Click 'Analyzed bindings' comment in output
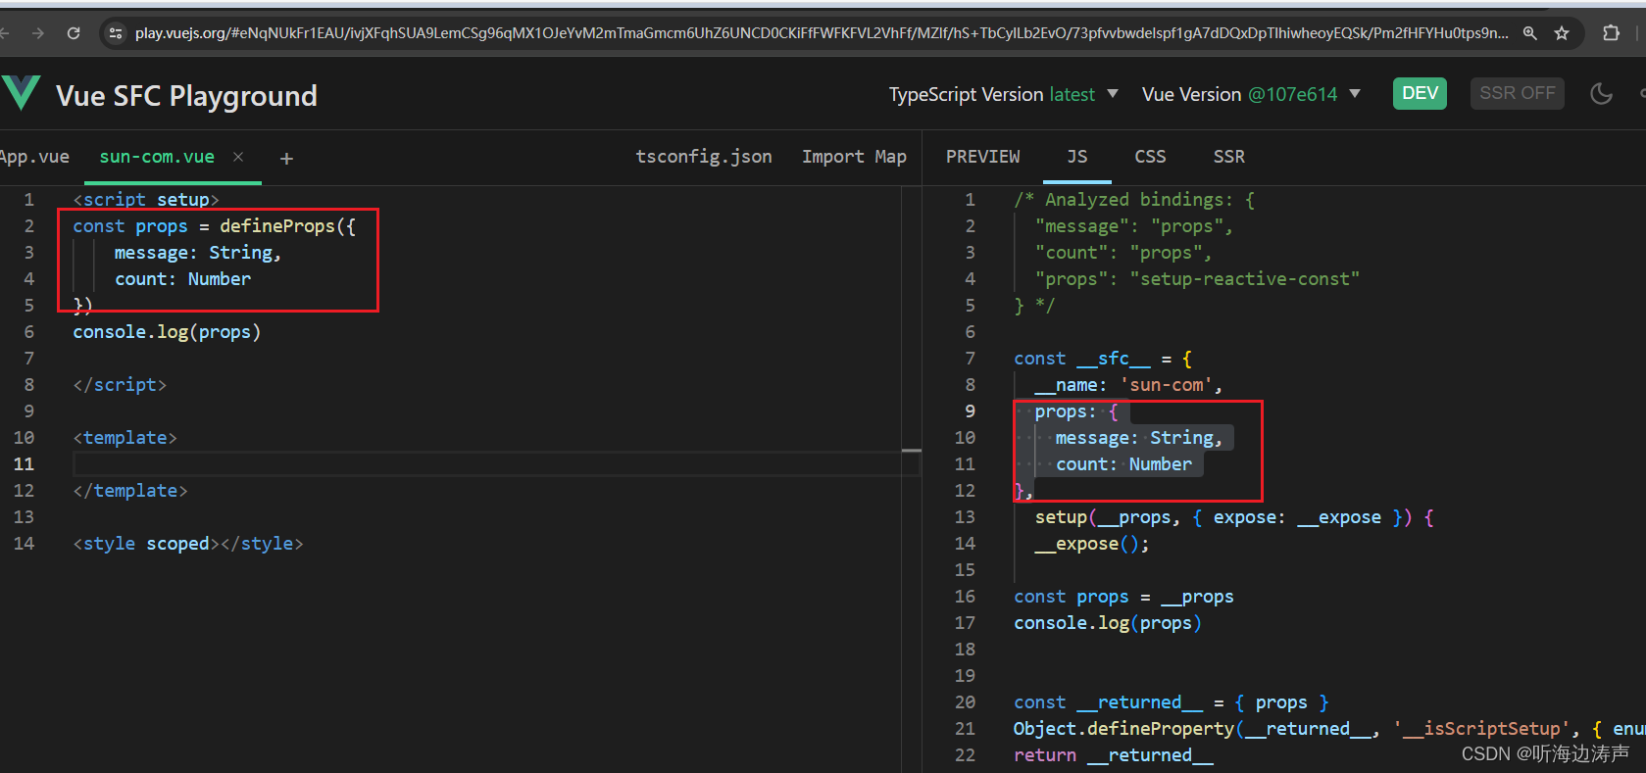1646x773 pixels. click(1134, 200)
